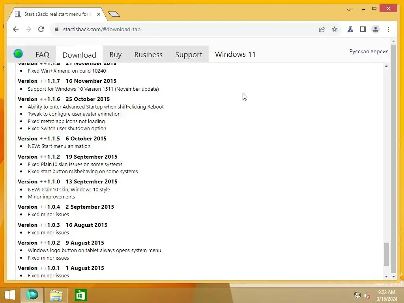Click "Fixed start button misbehaving" line
This screenshot has height=303, width=404.
(x=83, y=171)
